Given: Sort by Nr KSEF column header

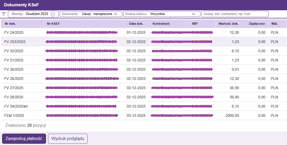Looking at the screenshot, I should [53, 24].
